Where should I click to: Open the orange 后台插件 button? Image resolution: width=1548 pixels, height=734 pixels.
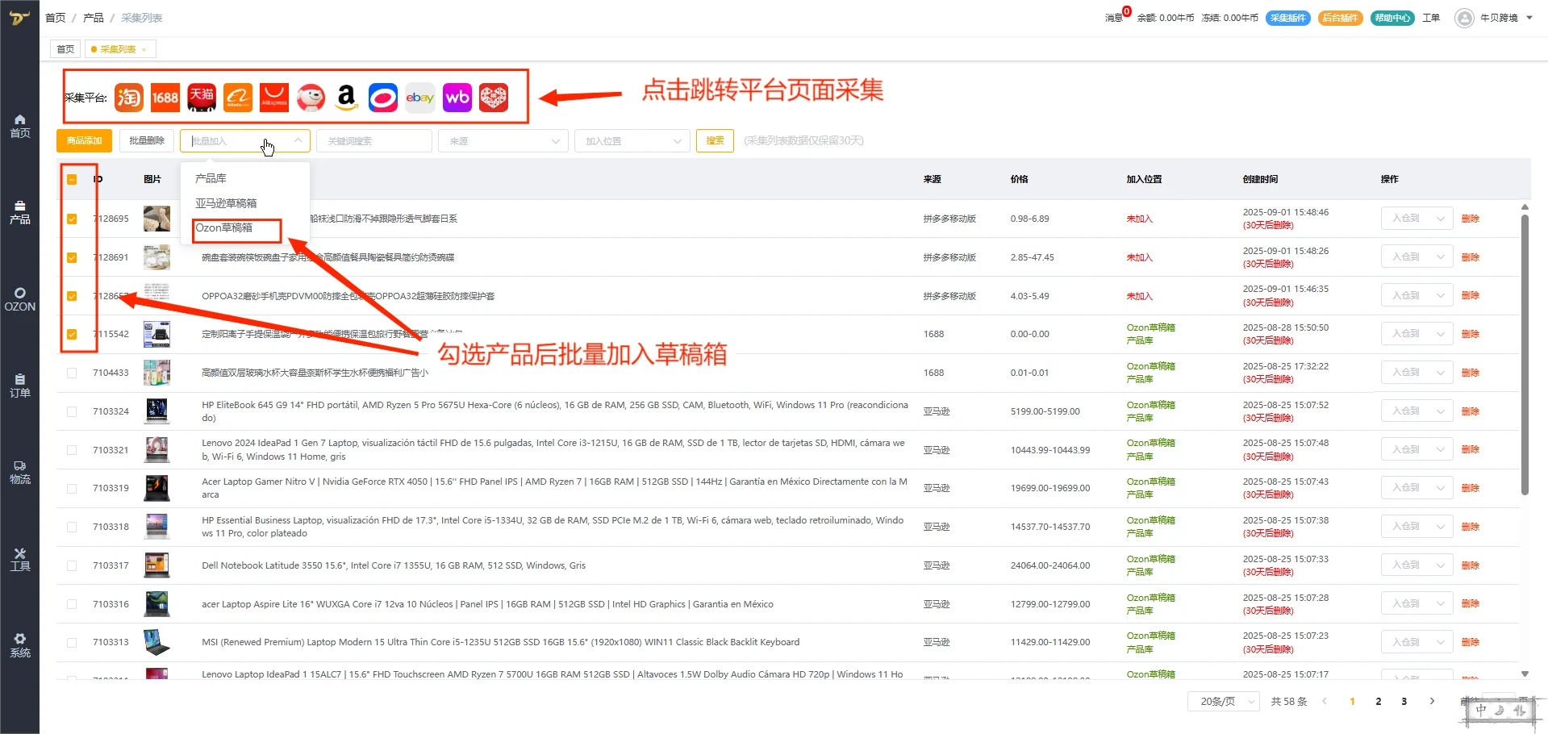[x=1341, y=18]
